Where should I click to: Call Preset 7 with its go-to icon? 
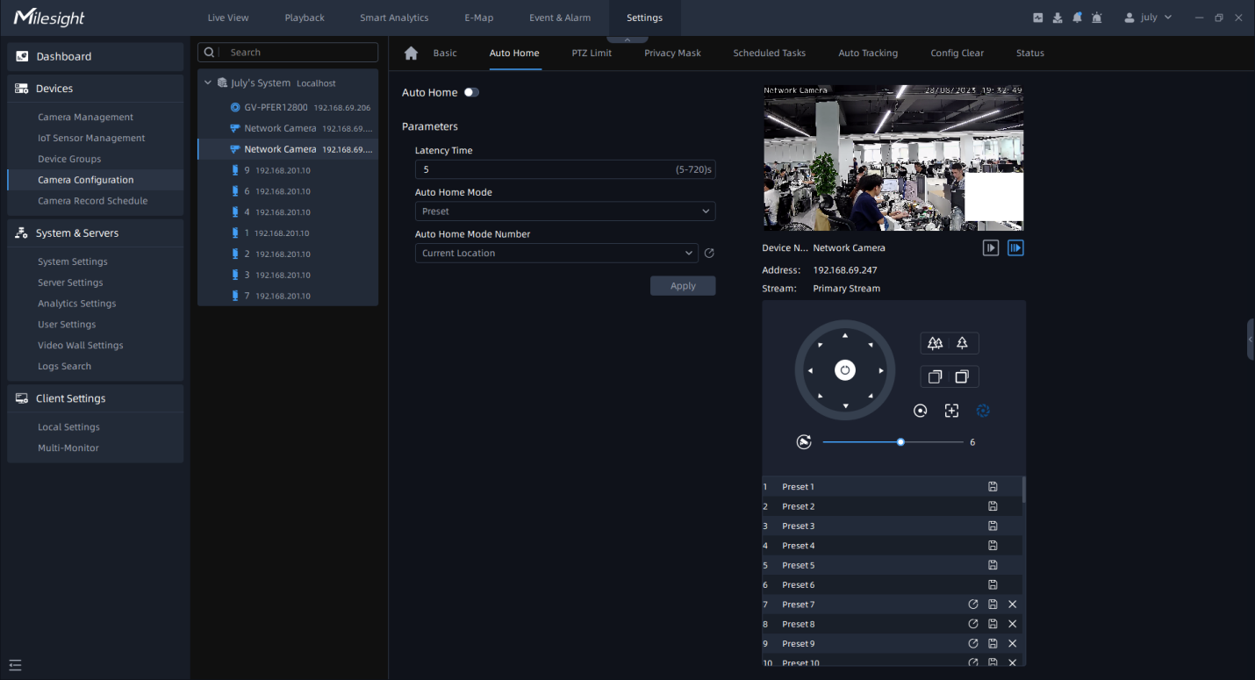coord(973,605)
